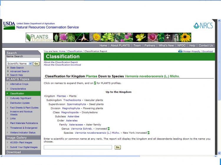Click Species Vernonia noveboracensis (L.) Michx. link
This screenshot has width=221, height=165.
pos(97,133)
